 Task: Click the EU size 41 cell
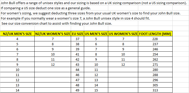77,54
